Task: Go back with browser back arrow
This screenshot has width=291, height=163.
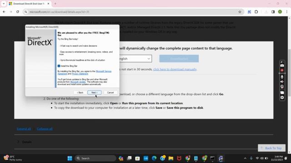Action: point(4,12)
